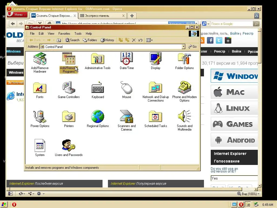
Task: Open the File menu in Control Panel
Action: point(32,33)
